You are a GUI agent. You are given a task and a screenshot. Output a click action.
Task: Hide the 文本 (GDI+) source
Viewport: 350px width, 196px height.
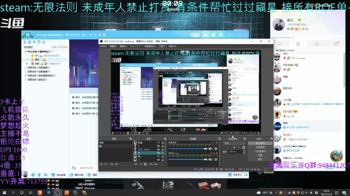point(158,150)
